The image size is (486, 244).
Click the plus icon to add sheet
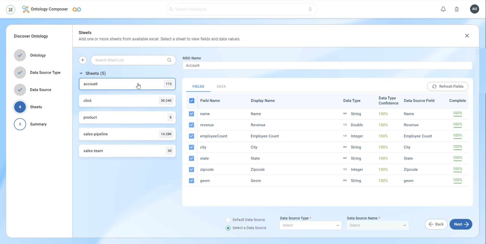point(83,60)
